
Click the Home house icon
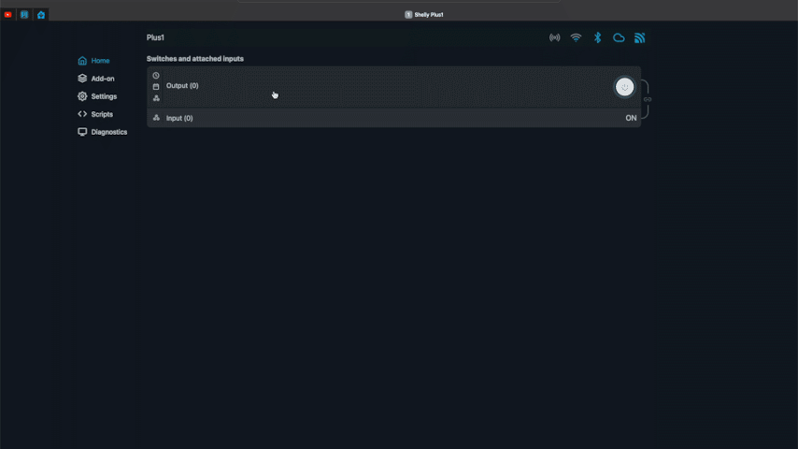point(82,61)
